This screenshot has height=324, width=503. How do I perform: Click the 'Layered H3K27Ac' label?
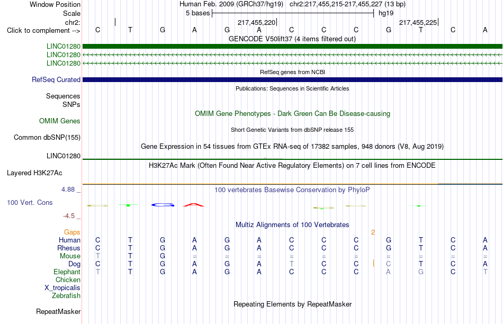click(34, 173)
